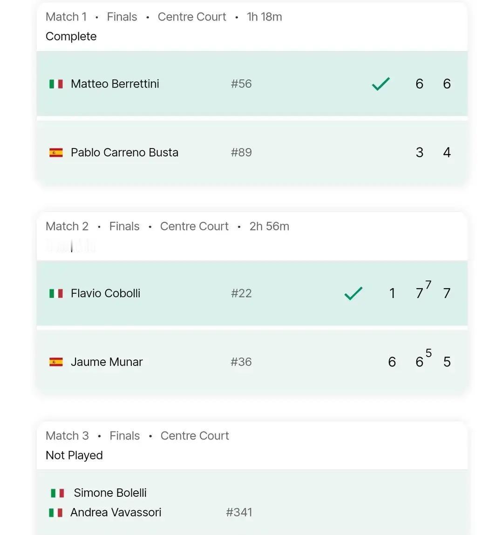Screen dimensions: 503x535
Task: Click the #341 doubles ranking
Action: click(x=239, y=513)
